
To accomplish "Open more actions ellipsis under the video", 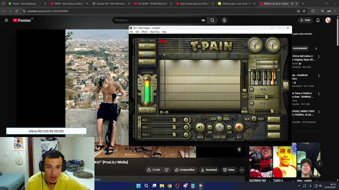I will (242, 170).
